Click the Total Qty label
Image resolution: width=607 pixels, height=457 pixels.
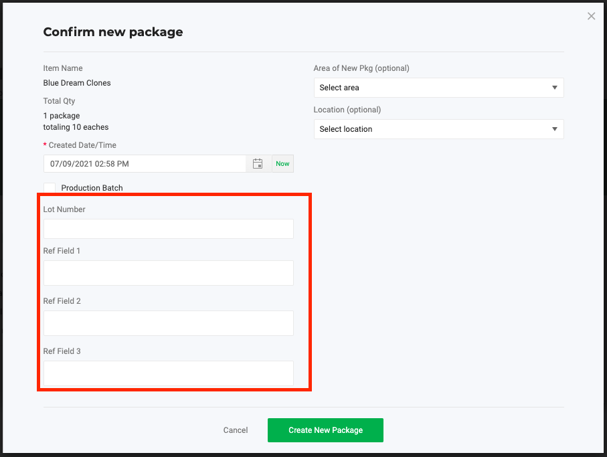60,101
